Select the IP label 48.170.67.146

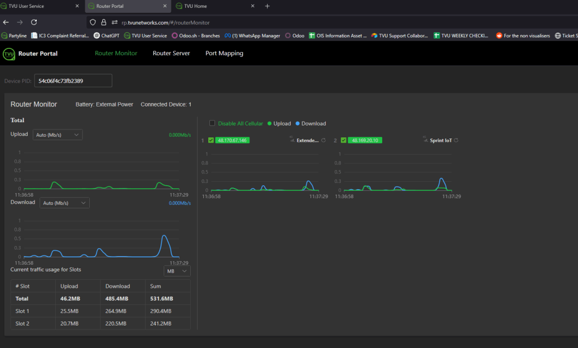[x=232, y=140]
